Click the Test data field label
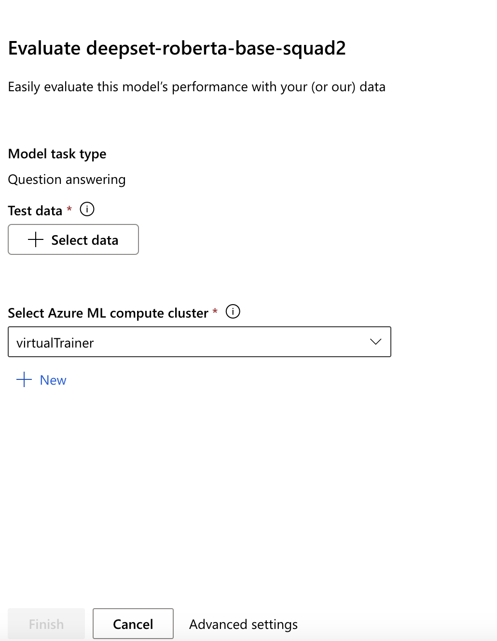The width and height of the screenshot is (497, 641). pos(35,211)
